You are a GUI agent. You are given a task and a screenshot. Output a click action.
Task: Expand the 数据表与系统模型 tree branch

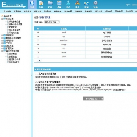click(2, 38)
